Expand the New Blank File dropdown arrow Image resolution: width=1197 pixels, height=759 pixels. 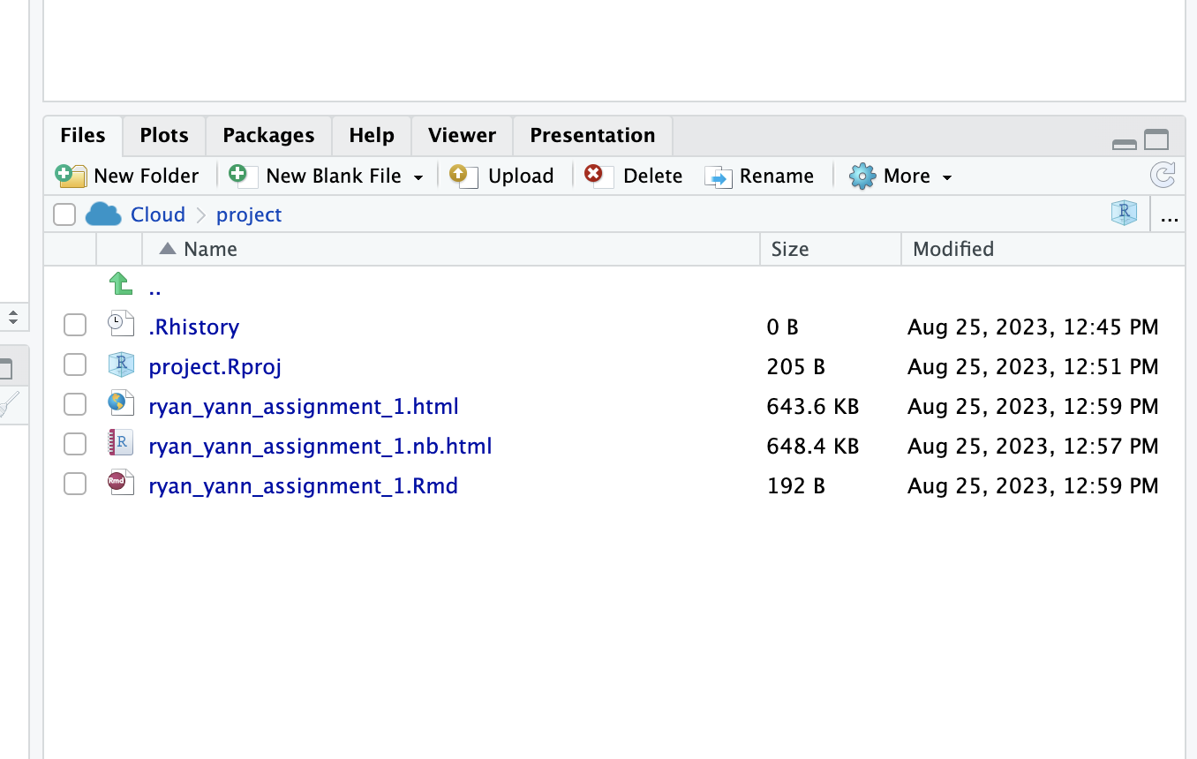[418, 177]
